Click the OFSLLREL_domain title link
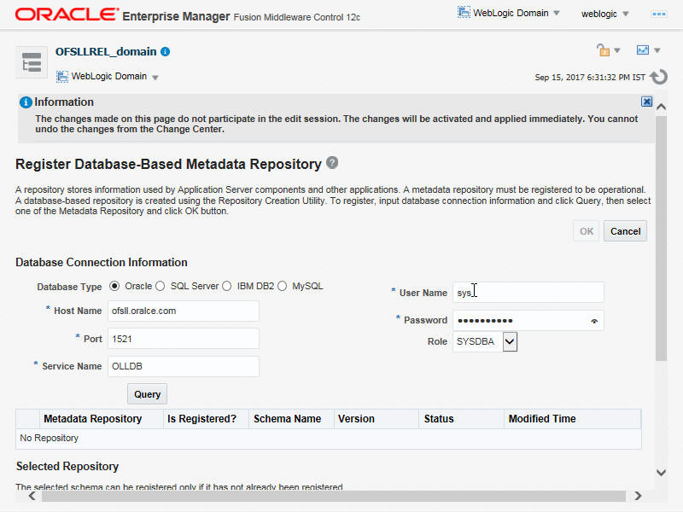Image resolution: width=683 pixels, height=512 pixels. (106, 52)
